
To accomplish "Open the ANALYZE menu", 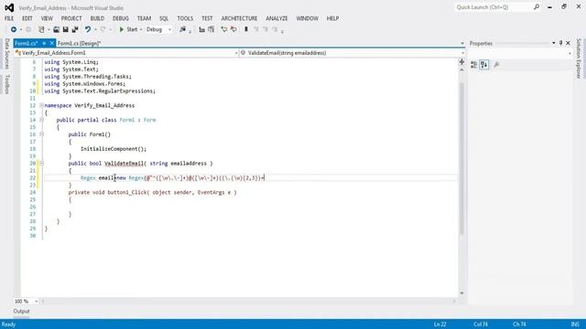I will (x=277, y=18).
